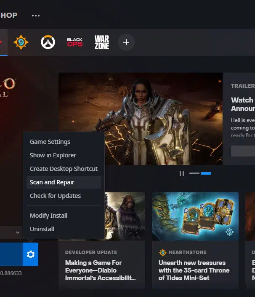
Task: Open the Black Ops game tab
Action: [75, 42]
